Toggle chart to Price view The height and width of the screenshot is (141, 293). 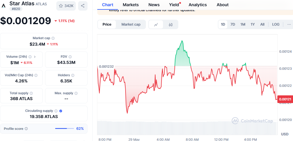click(x=107, y=24)
